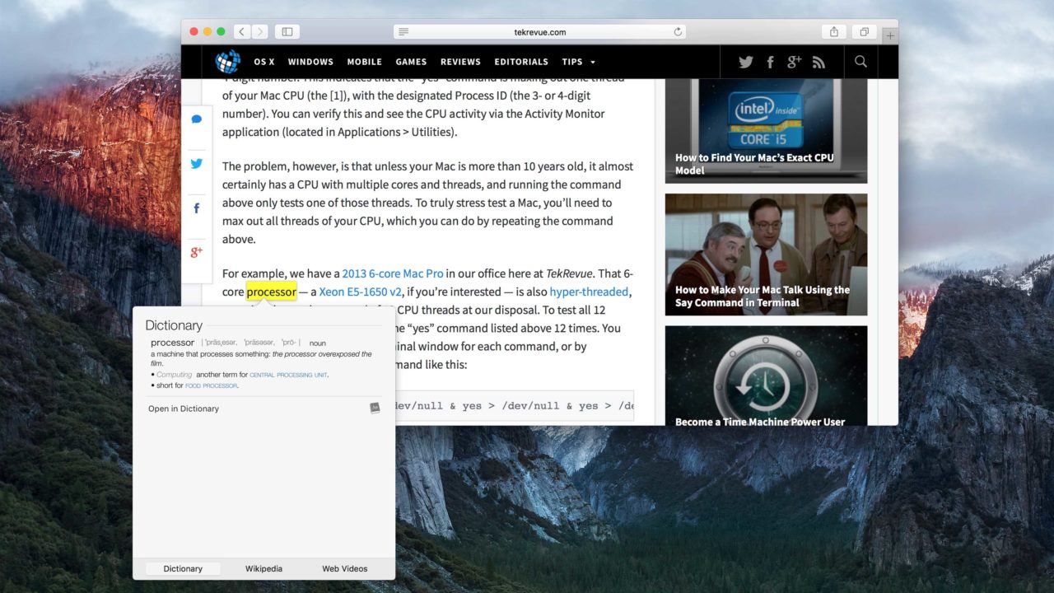Open the MOBILE menu item

(364, 62)
